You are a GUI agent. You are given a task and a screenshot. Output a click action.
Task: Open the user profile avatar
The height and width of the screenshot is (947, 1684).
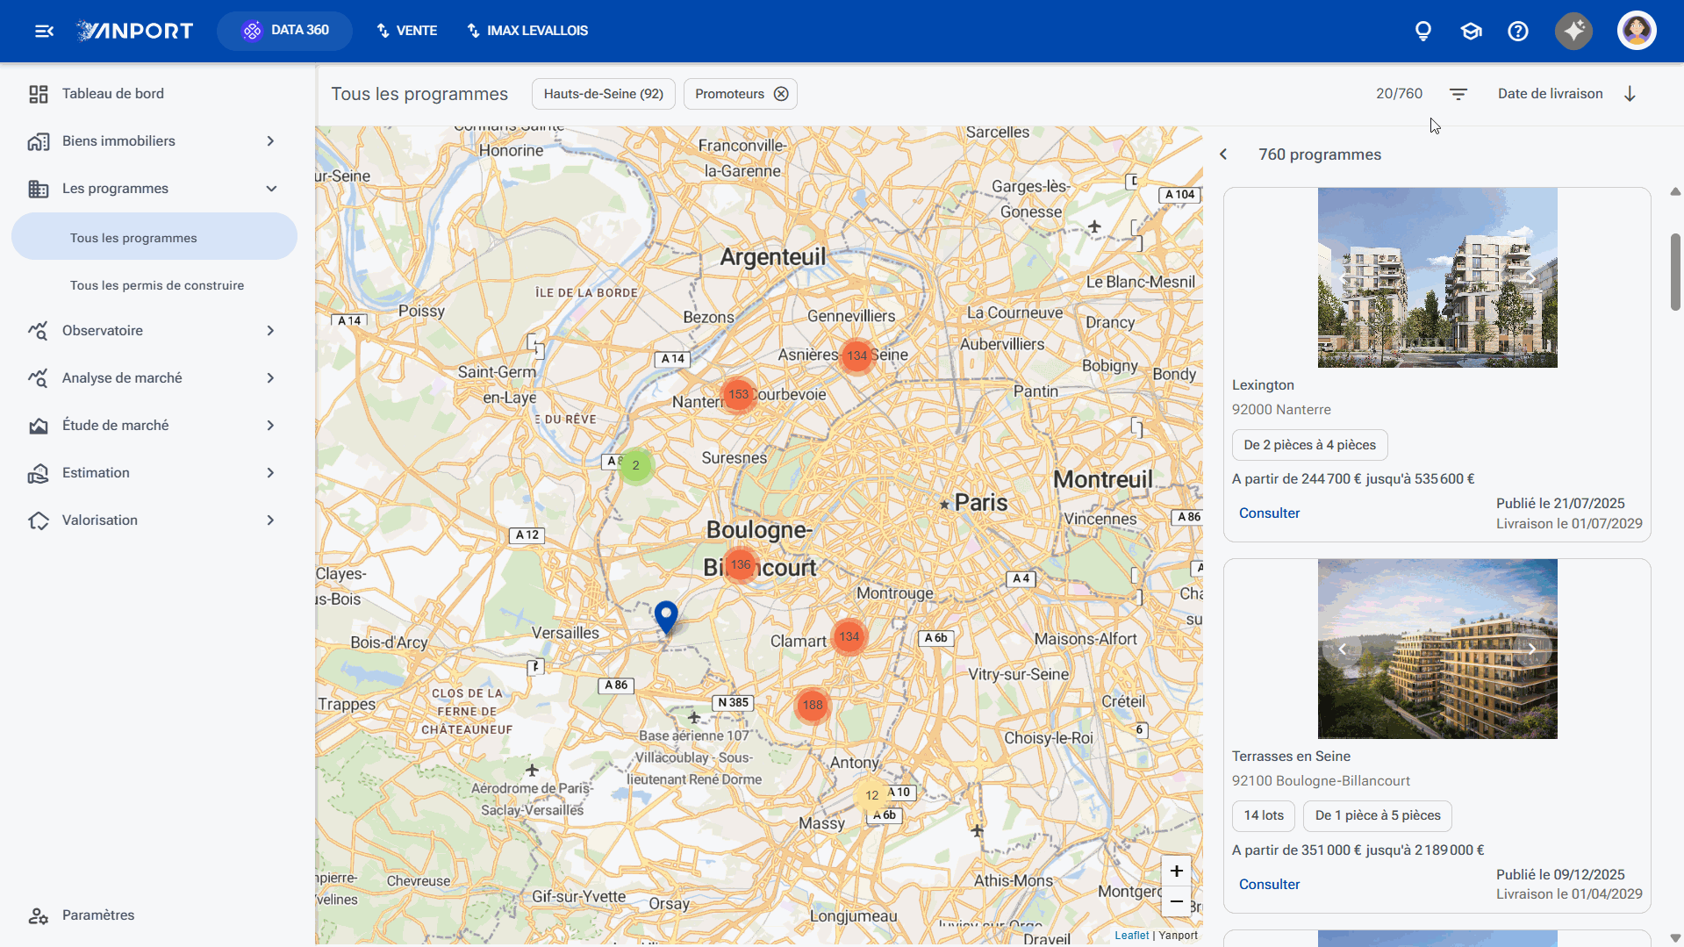[1637, 31]
